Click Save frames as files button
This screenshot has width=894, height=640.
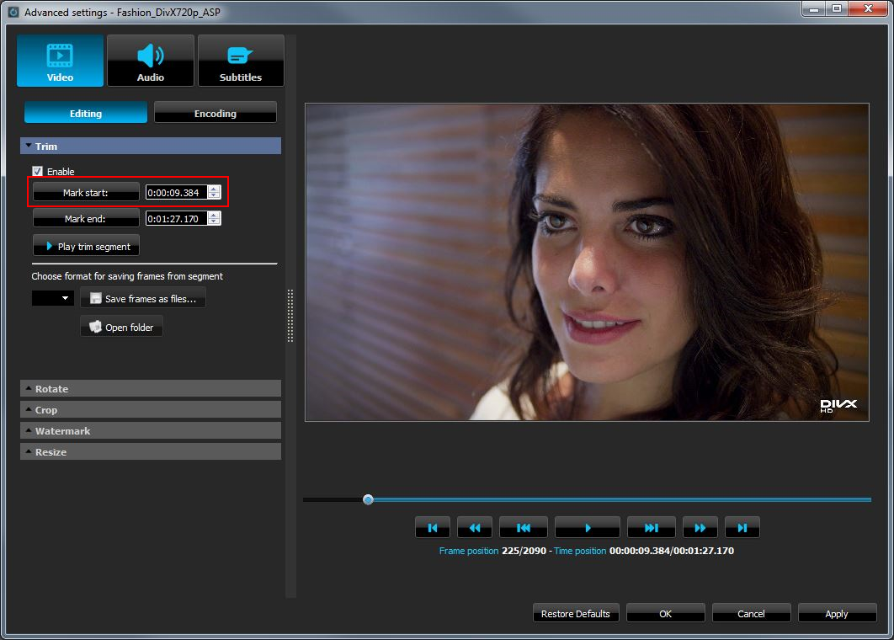coord(143,297)
